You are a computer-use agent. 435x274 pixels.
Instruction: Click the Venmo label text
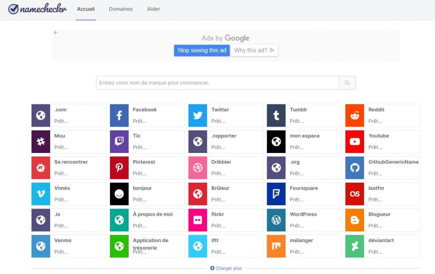coord(63,240)
